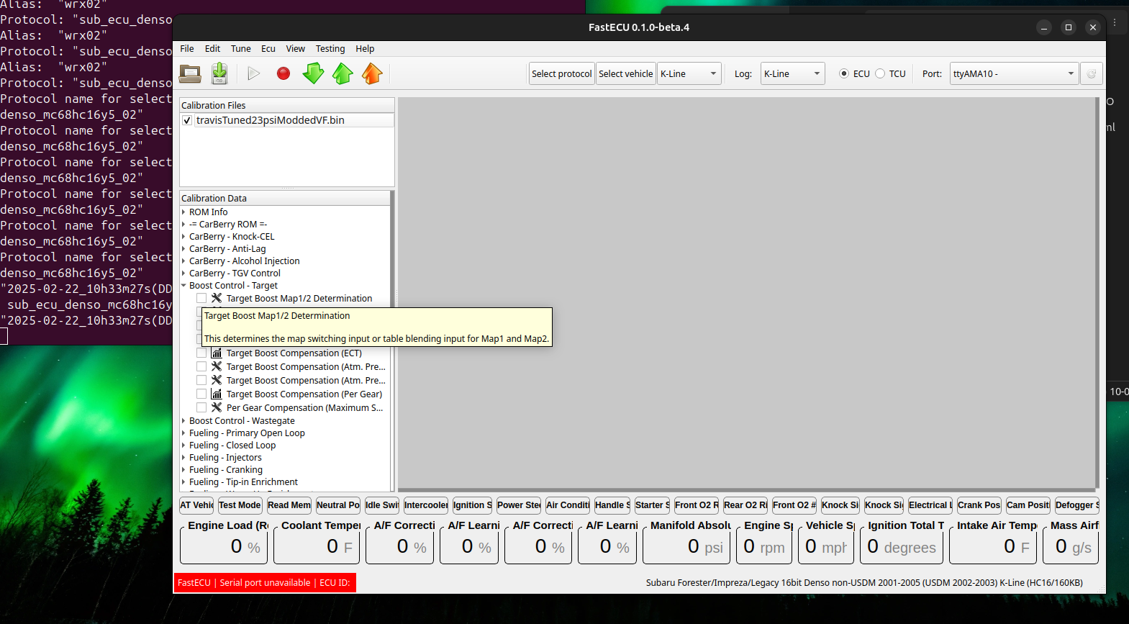Click the main workspace vertical scrollbar
The height and width of the screenshot is (624, 1129).
(x=1097, y=292)
